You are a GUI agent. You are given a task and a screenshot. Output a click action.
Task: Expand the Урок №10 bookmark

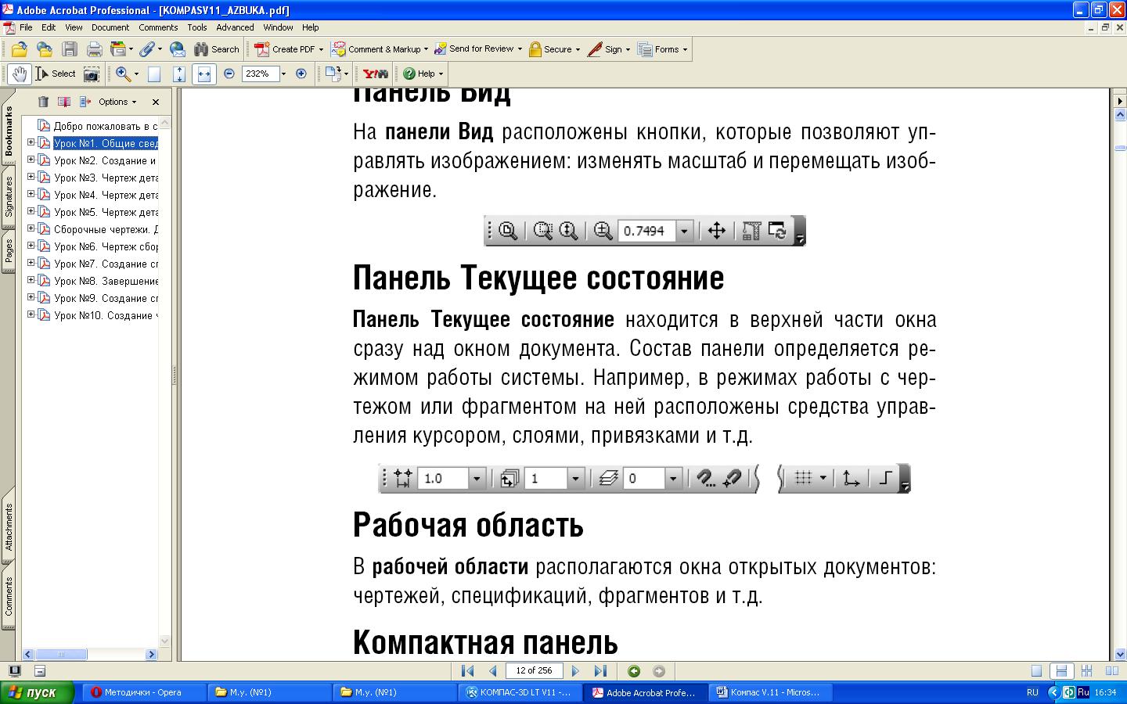coord(31,314)
